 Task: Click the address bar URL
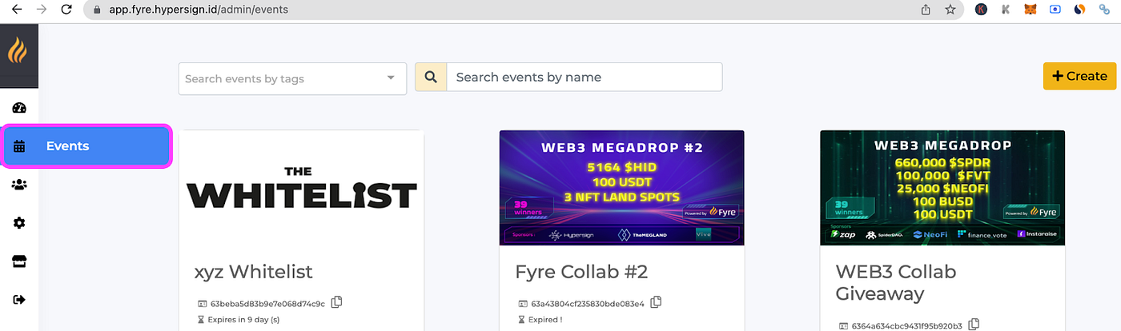199,10
